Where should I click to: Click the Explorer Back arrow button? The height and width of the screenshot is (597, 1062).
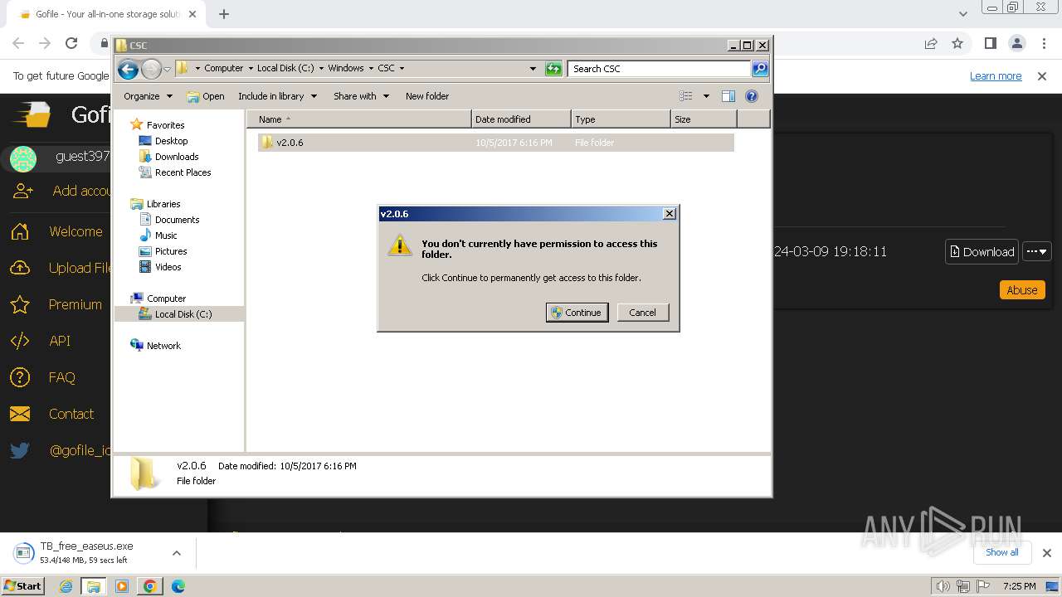tap(128, 69)
